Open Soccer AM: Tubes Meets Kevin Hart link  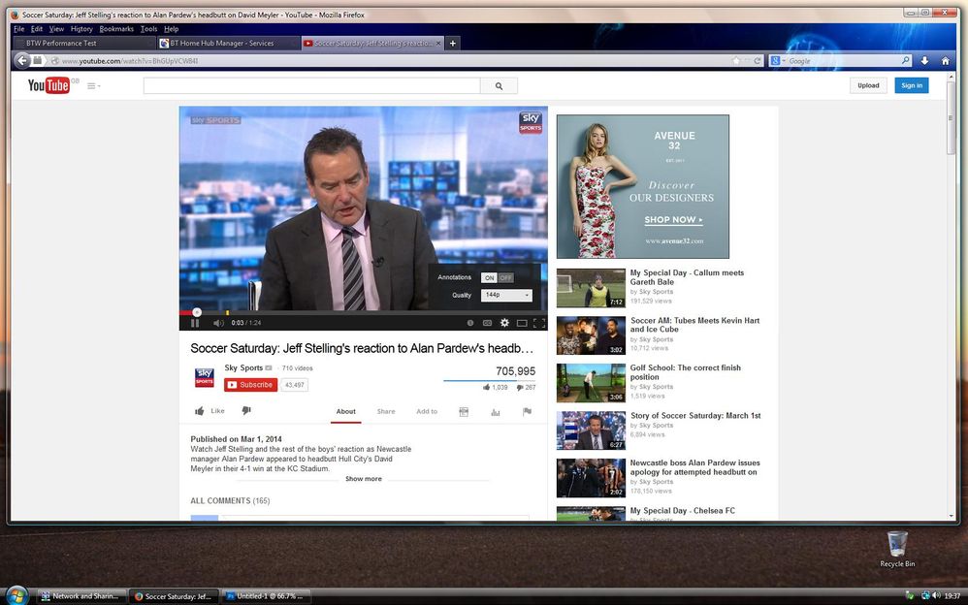(694, 325)
